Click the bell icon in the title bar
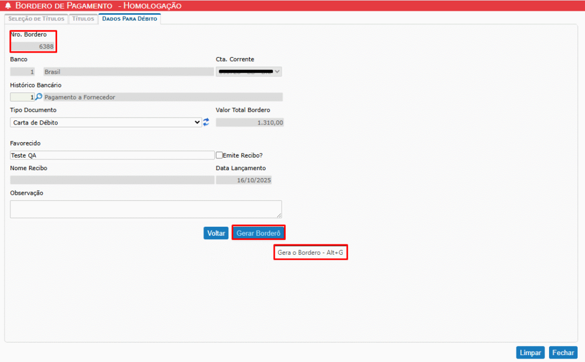 7,5
